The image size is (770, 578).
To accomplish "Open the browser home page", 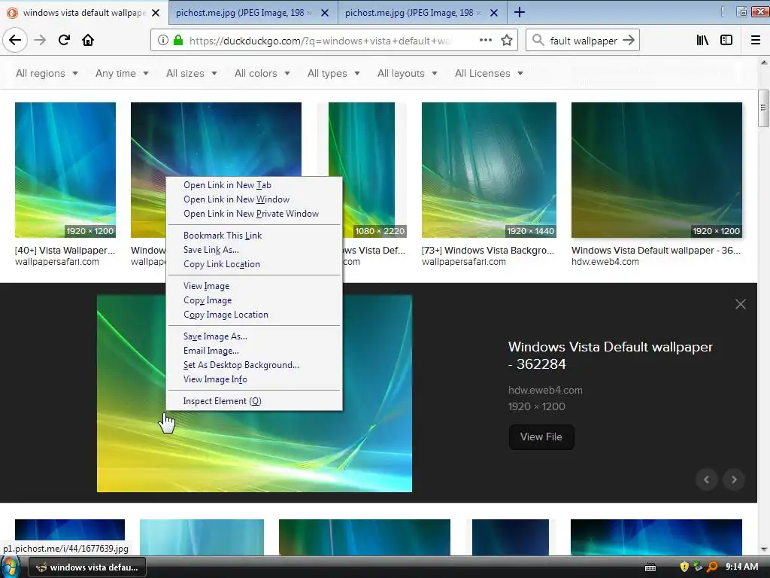I will pyautogui.click(x=88, y=40).
